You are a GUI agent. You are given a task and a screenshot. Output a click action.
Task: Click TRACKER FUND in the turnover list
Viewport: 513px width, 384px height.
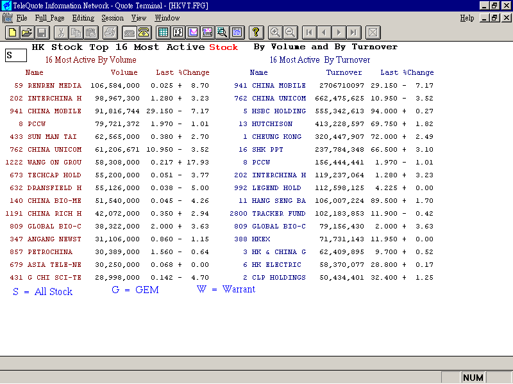tap(279, 214)
